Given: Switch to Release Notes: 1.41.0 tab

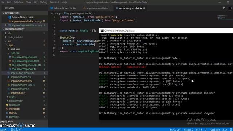Looking at the screenshot, I should [64, 8].
